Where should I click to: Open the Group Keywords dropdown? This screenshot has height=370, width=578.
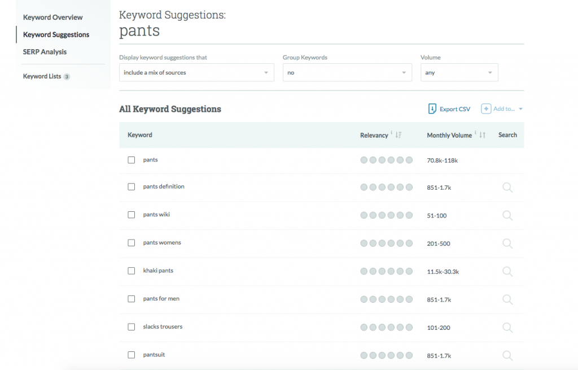[x=347, y=72]
